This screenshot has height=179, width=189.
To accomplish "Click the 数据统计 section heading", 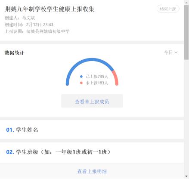I will (x=14, y=53).
